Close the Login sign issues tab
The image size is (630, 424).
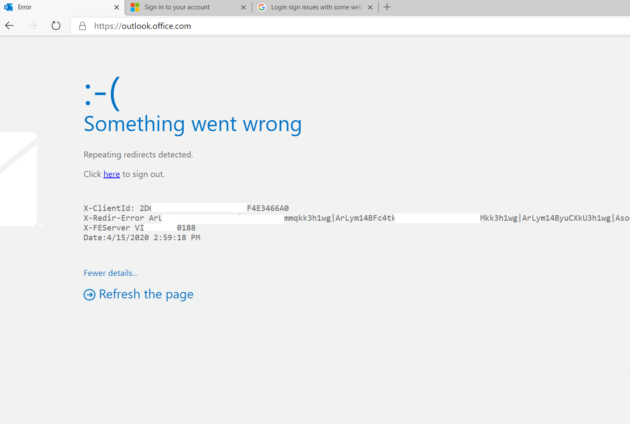370,7
